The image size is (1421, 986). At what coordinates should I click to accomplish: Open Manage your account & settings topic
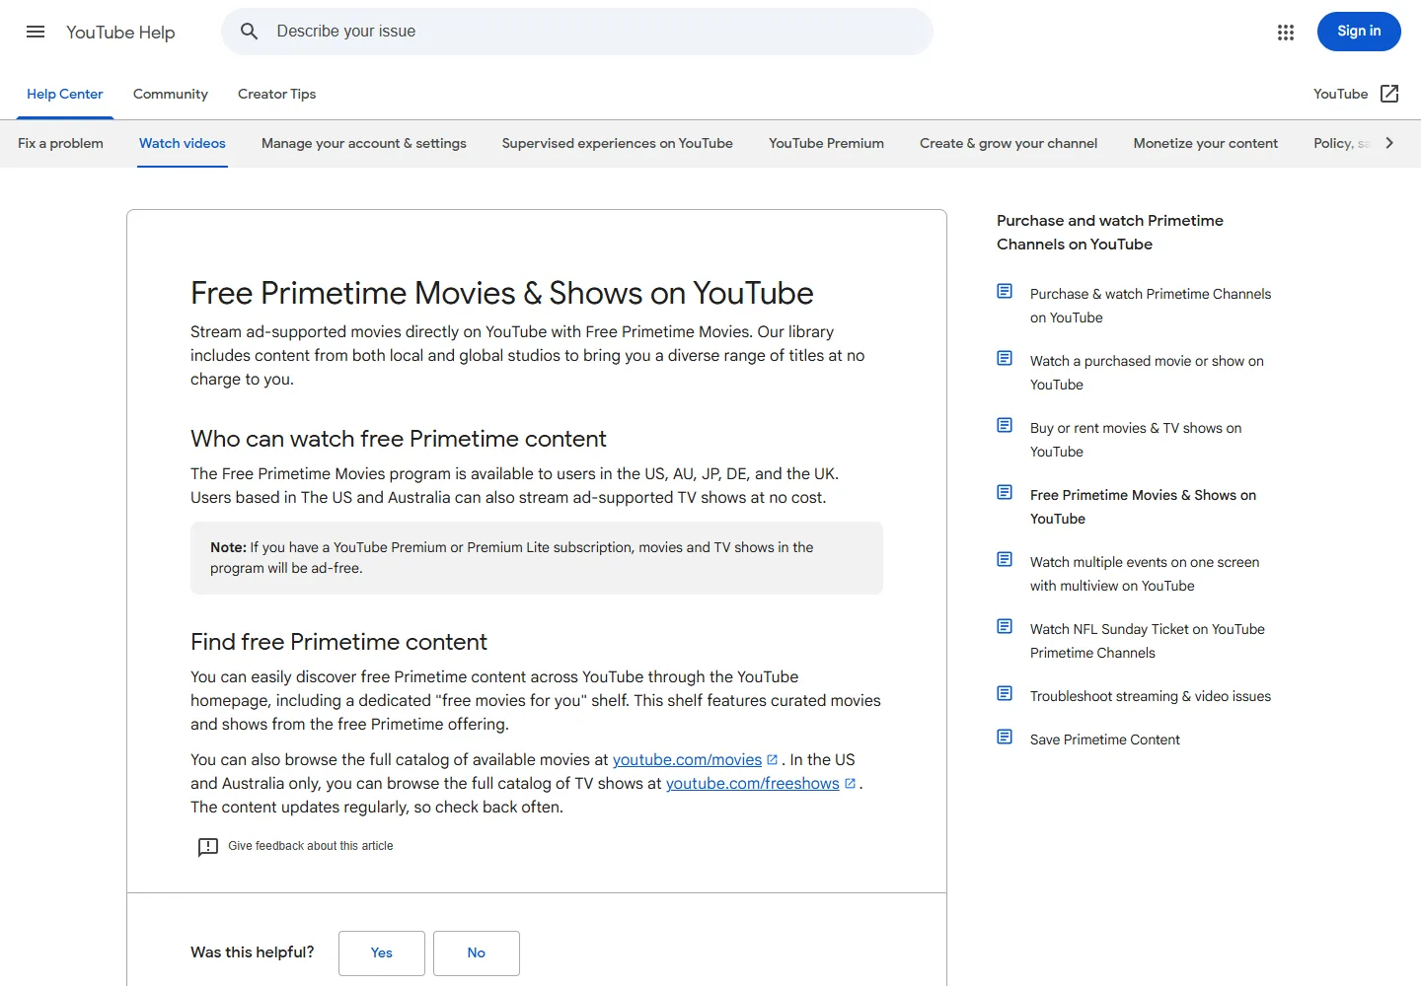pos(364,143)
